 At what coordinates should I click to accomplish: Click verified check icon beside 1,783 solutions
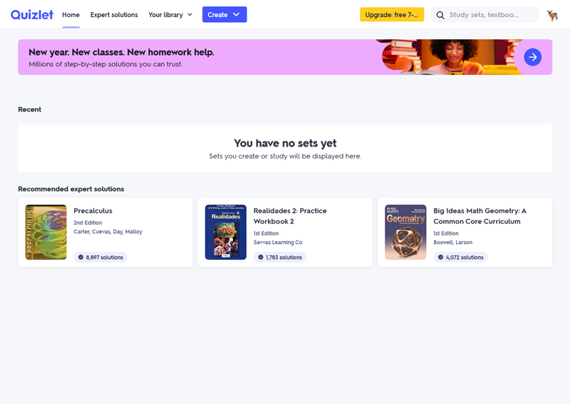(x=261, y=257)
